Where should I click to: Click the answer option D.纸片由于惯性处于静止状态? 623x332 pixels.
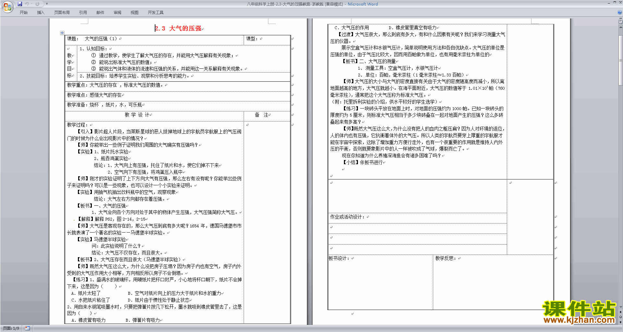pos(159,300)
